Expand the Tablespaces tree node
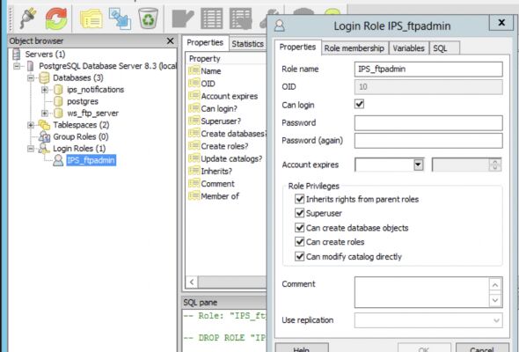Viewport: 519px width, 352px height. [31, 125]
